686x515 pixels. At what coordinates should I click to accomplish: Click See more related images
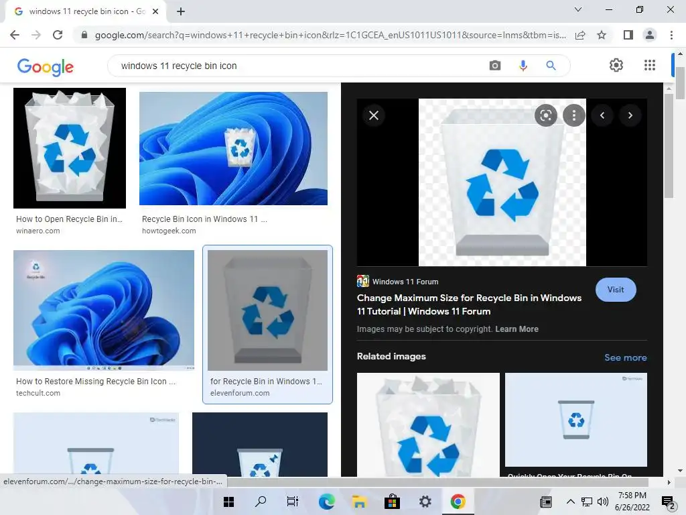pyautogui.click(x=626, y=357)
